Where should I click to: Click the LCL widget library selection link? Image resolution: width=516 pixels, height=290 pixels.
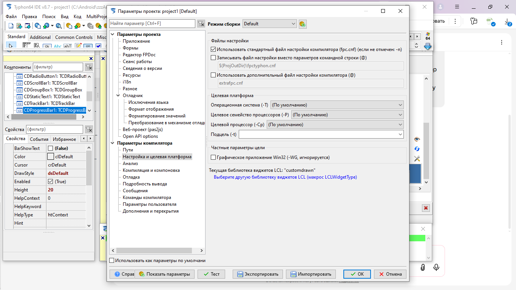[285, 177]
